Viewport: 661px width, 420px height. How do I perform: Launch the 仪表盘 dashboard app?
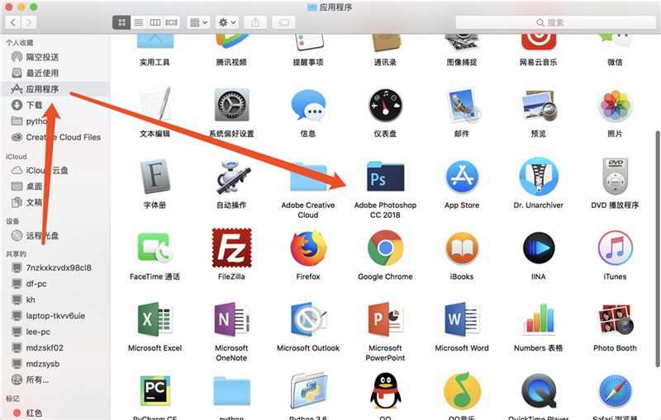(x=385, y=106)
